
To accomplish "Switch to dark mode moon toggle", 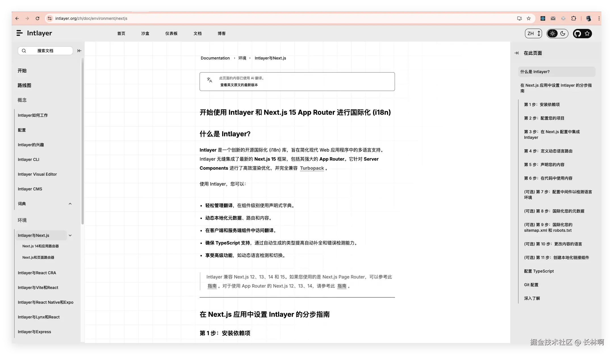I will (563, 33).
